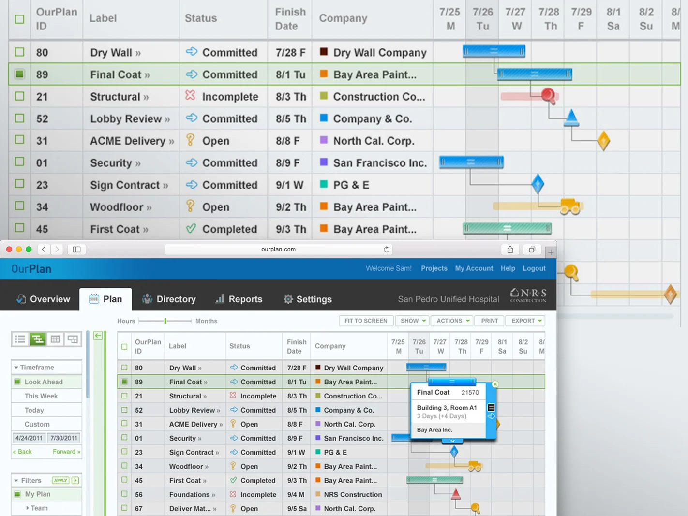688x516 pixels.
Task: Click the notes icon in Final Coat popup
Action: coord(491,407)
